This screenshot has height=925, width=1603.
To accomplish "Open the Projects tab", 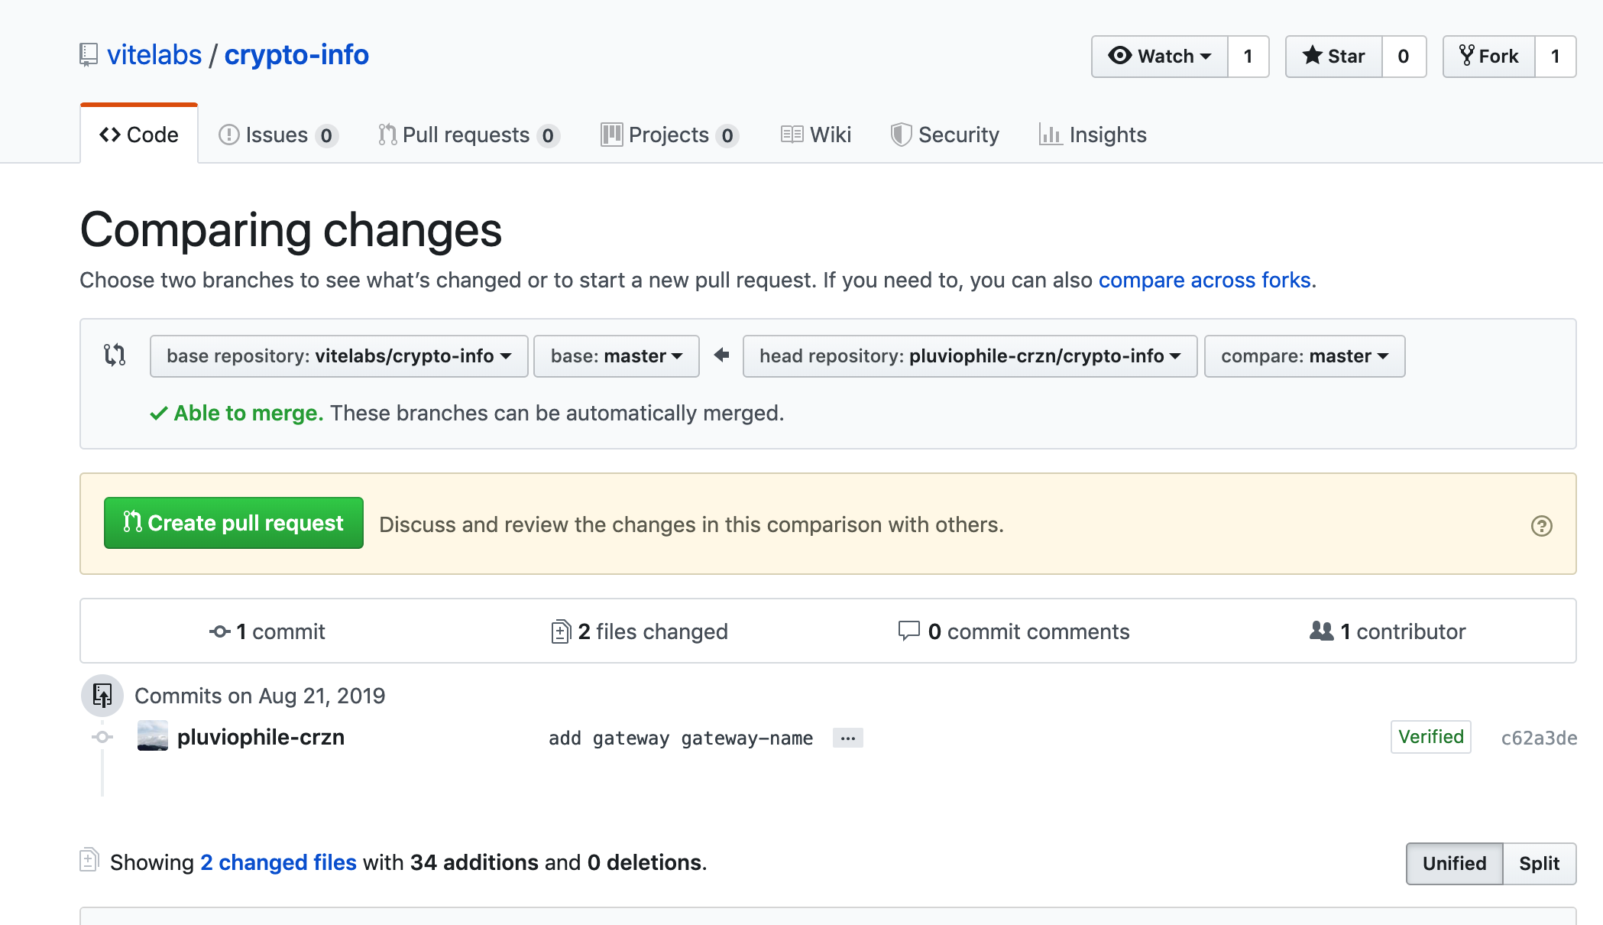I will [x=669, y=135].
